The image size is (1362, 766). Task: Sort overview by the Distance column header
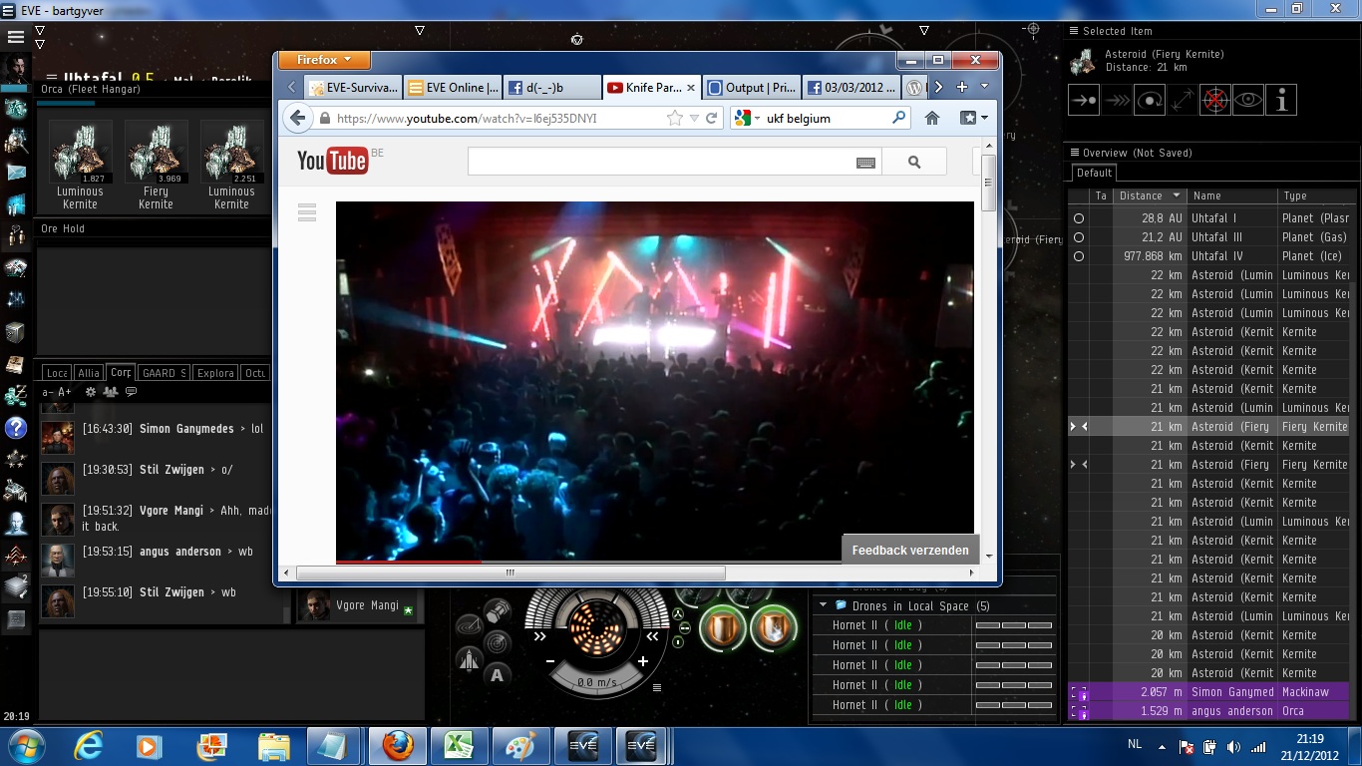1149,195
